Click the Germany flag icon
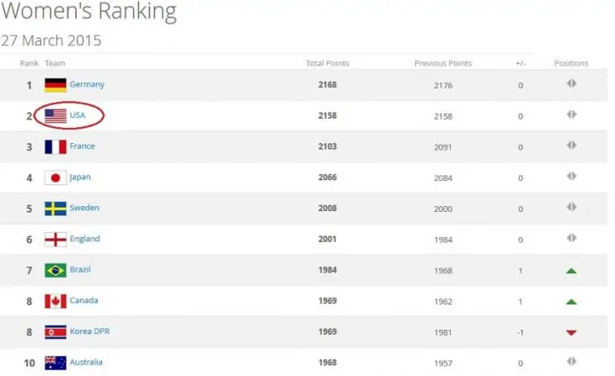The width and height of the screenshot is (615, 376). coord(56,85)
